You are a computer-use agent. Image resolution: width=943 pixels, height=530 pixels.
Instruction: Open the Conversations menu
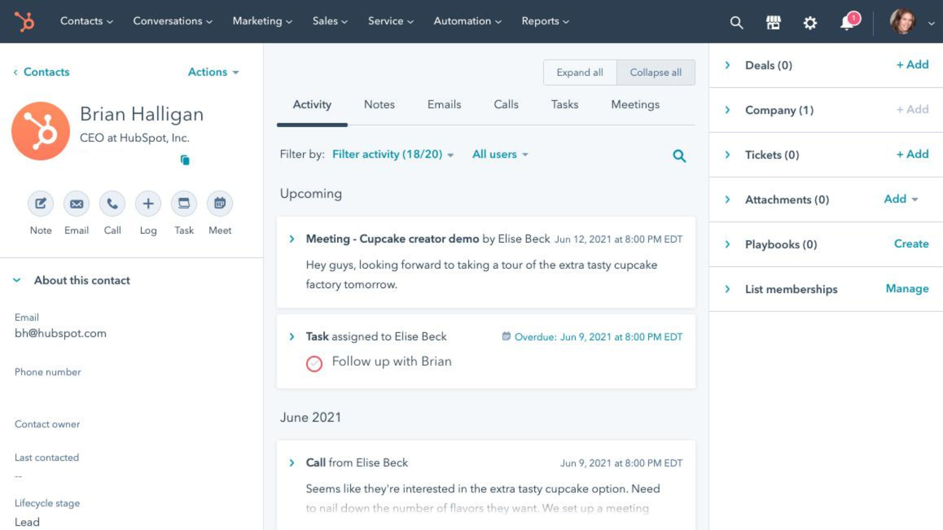click(x=172, y=21)
